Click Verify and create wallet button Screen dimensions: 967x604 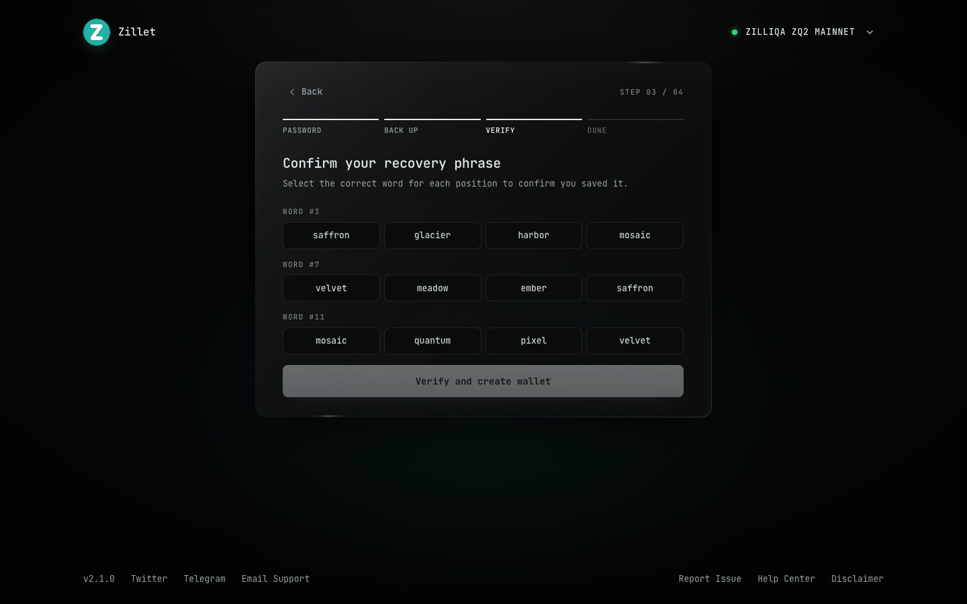pos(483,381)
